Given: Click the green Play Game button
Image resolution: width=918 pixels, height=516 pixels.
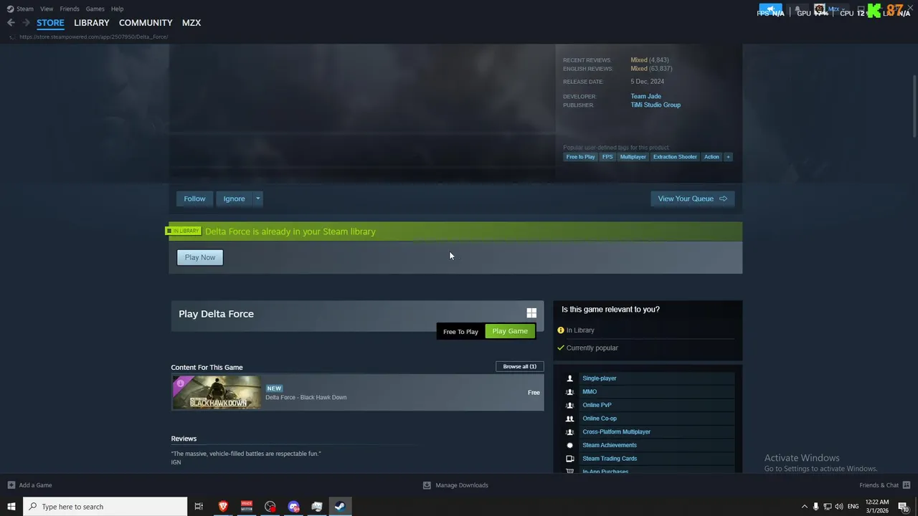Looking at the screenshot, I should click(x=510, y=331).
